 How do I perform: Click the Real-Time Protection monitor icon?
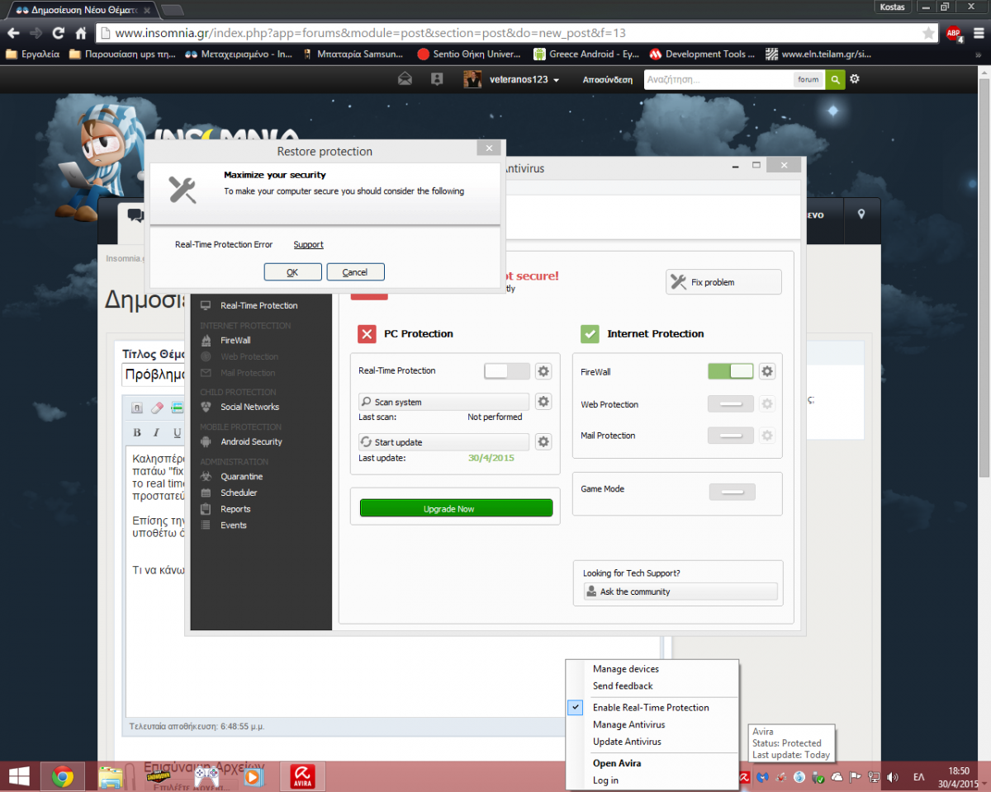206,305
